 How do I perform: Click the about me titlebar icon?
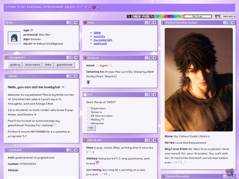pos(85,140)
